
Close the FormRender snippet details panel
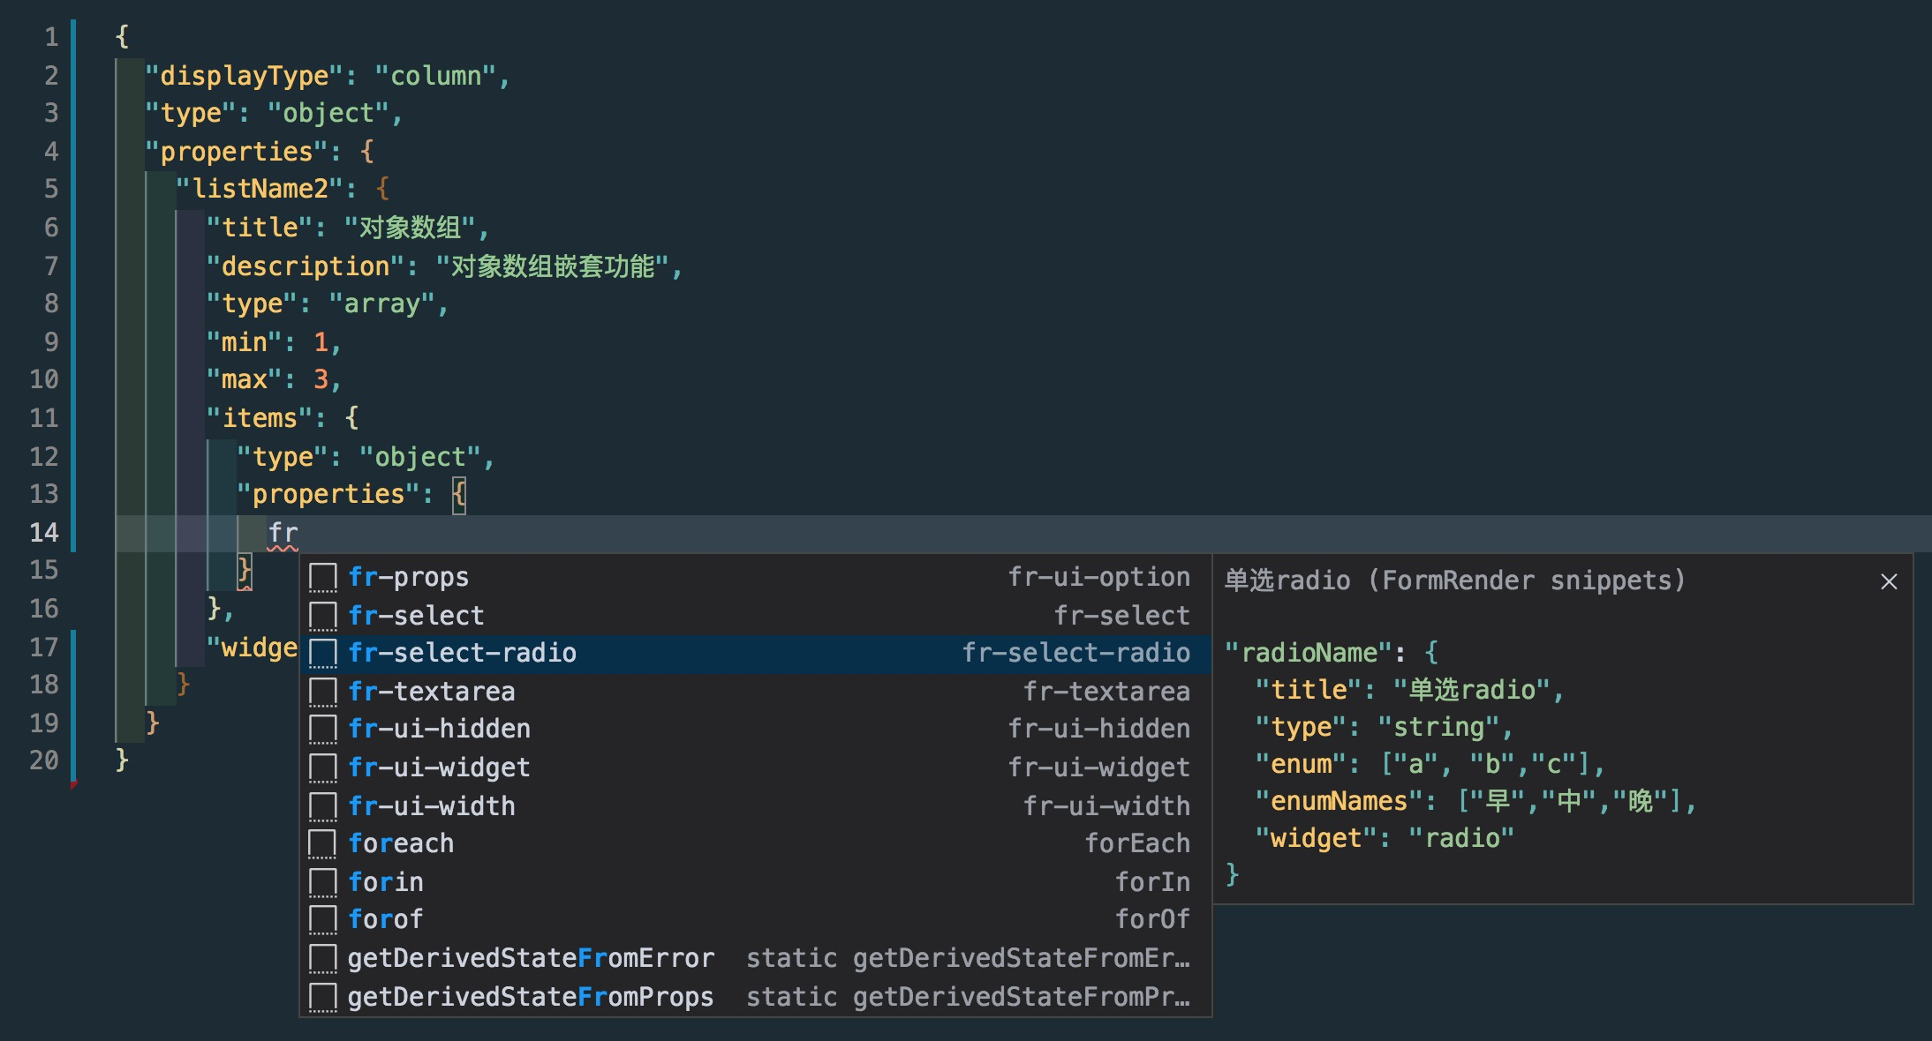click(1889, 581)
